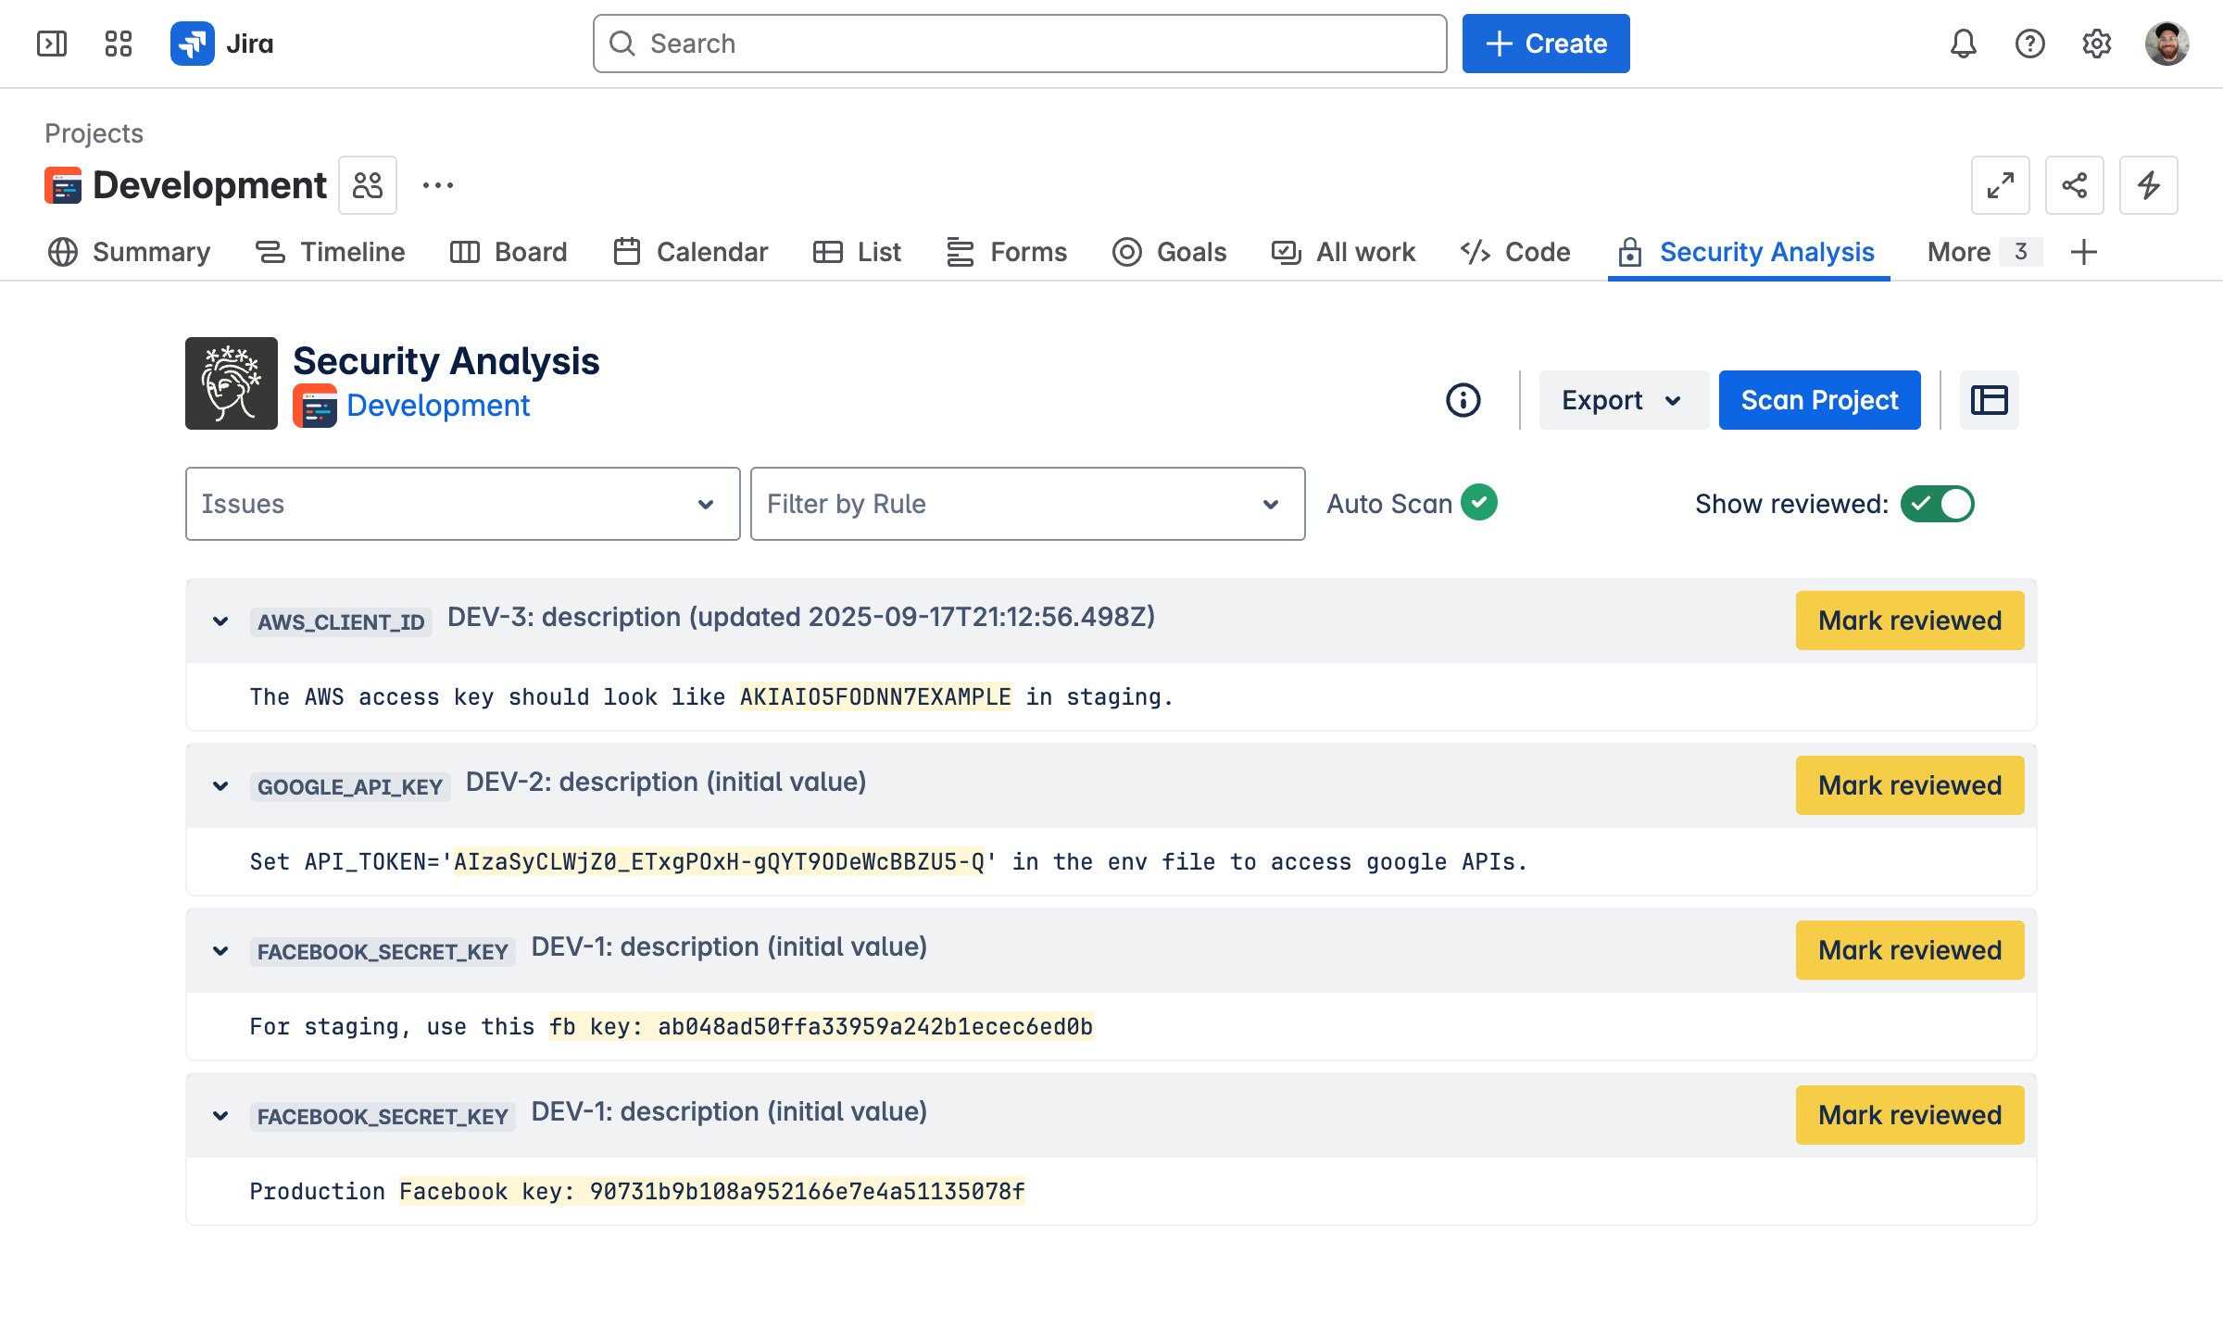Enter full screen with expand icon
The height and width of the screenshot is (1341, 2223).
click(x=2000, y=185)
